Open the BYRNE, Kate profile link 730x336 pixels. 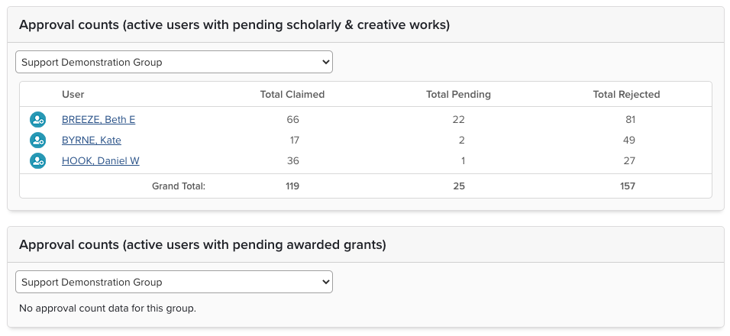coord(91,141)
